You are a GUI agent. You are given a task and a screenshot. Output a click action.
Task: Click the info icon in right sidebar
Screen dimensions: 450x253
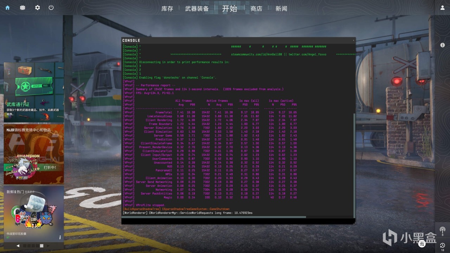pos(443,45)
